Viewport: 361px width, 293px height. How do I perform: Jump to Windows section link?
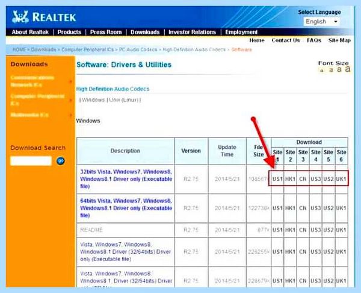pyautogui.click(x=93, y=100)
